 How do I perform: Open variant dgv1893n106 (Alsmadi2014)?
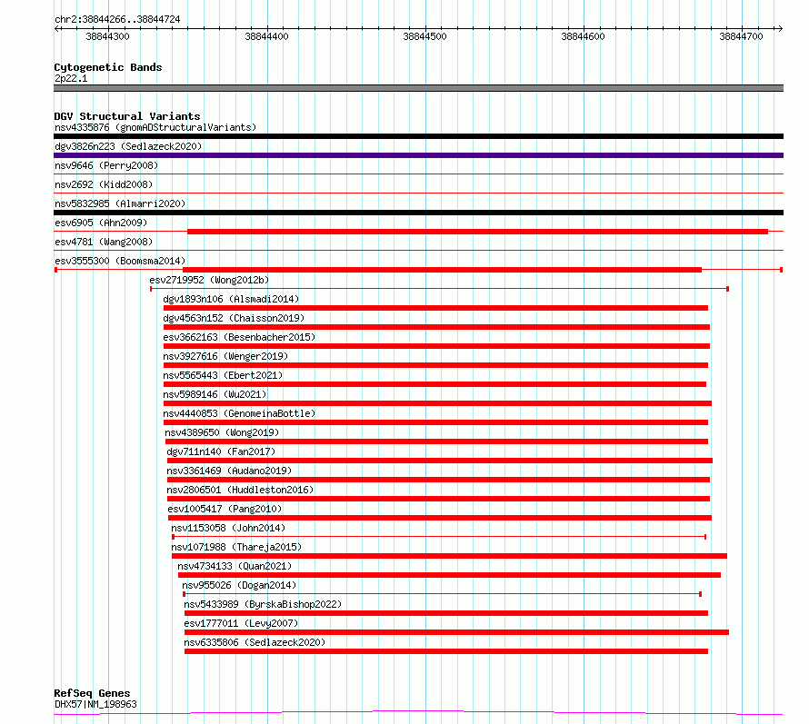pyautogui.click(x=231, y=299)
